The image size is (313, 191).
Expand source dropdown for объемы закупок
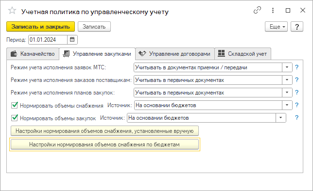coord(280,118)
